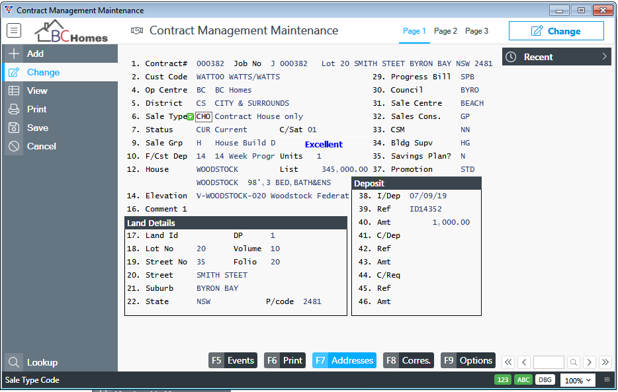This screenshot has height=392, width=618.
Task: Click the Print printer icon in sidebar
Action: point(14,109)
